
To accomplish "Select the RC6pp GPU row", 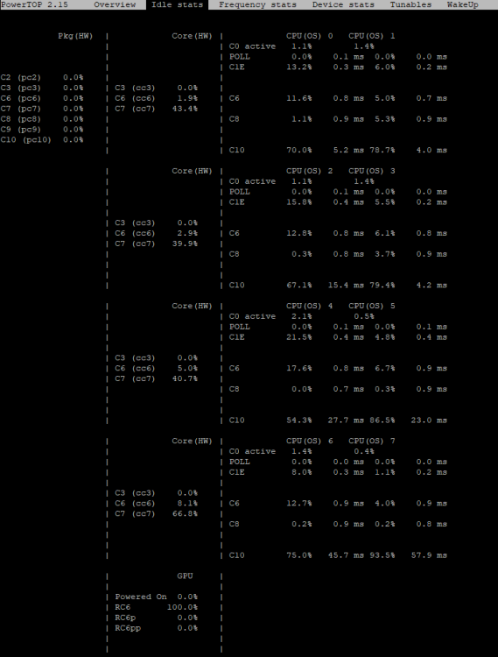I will pos(157,628).
